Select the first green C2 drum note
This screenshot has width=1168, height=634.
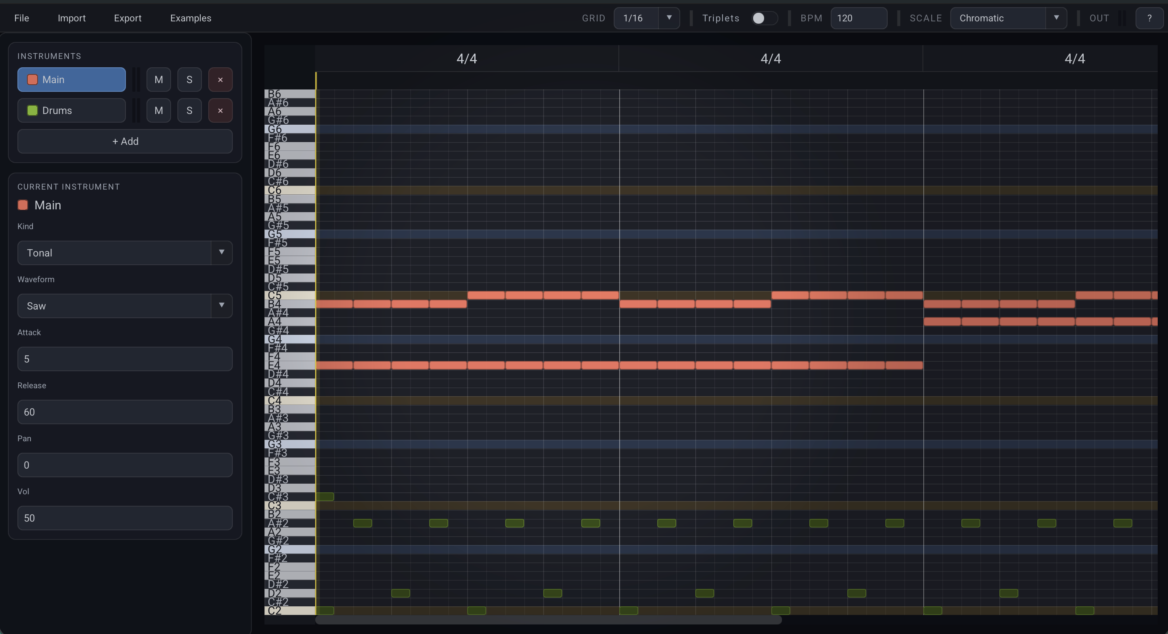325,611
